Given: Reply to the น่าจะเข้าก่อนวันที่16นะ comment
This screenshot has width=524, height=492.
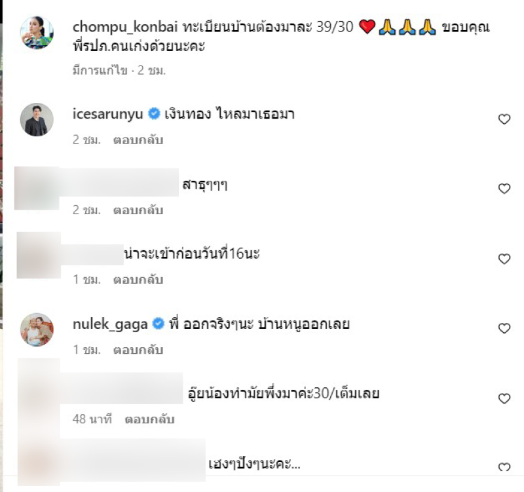Looking at the screenshot, I should (x=138, y=280).
